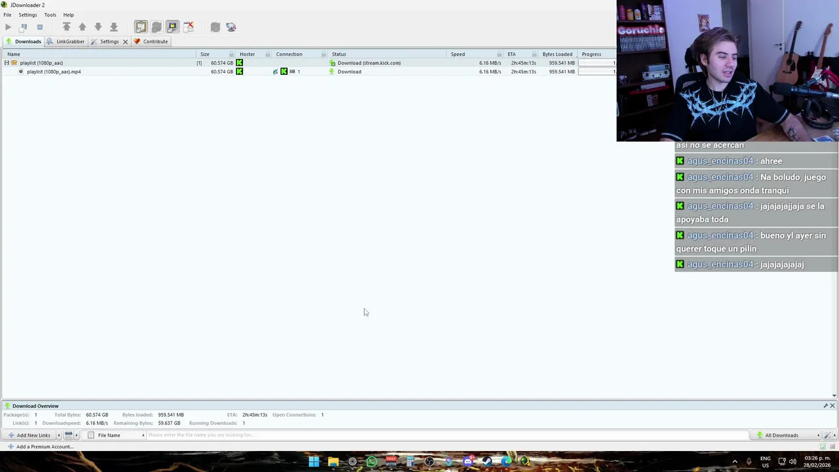Image resolution: width=839 pixels, height=472 pixels.
Task: Show hidden system tray icons
Action: (x=735, y=462)
